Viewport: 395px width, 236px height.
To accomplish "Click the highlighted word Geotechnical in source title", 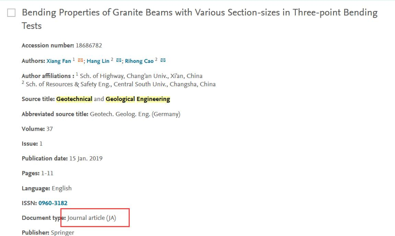I will coord(74,99).
